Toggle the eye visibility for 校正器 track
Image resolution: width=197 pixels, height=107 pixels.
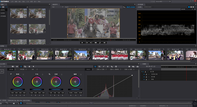pyautogui.click(x=143, y=72)
